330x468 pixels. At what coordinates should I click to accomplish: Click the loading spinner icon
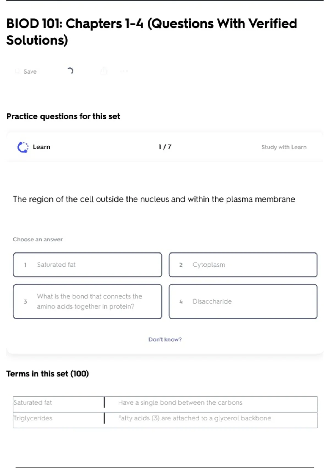point(70,71)
